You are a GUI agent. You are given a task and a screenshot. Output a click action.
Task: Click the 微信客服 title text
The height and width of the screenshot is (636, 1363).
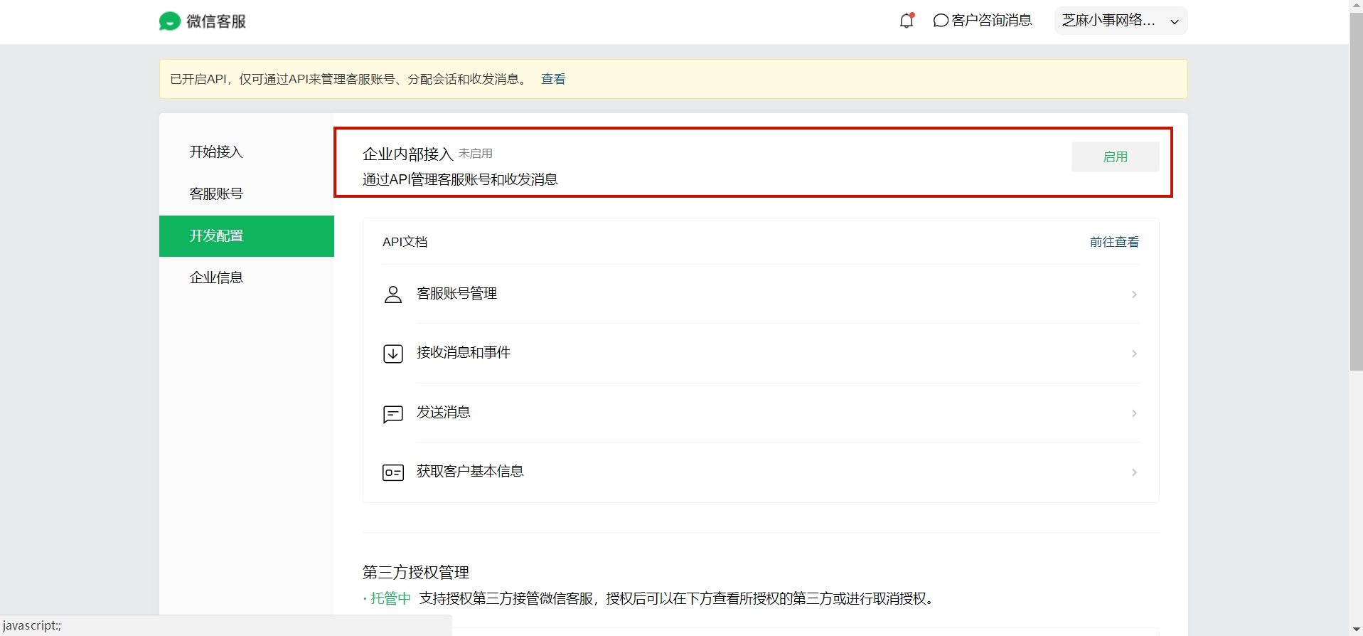coord(216,21)
